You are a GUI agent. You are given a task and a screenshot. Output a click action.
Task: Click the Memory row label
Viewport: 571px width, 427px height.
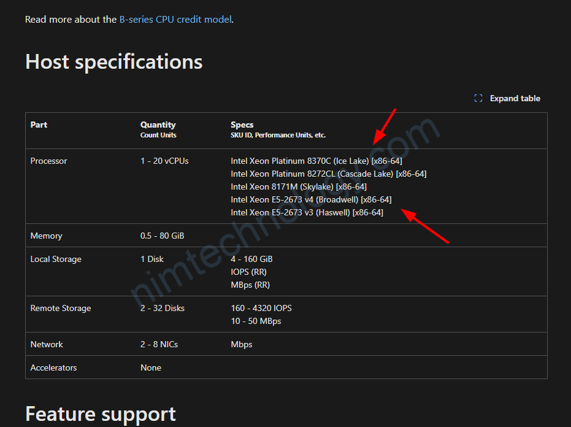(x=46, y=236)
